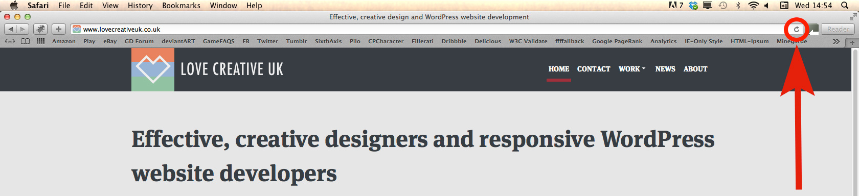Open Spotlight search magnifier icon
The width and height of the screenshot is (859, 196).
point(845,5)
